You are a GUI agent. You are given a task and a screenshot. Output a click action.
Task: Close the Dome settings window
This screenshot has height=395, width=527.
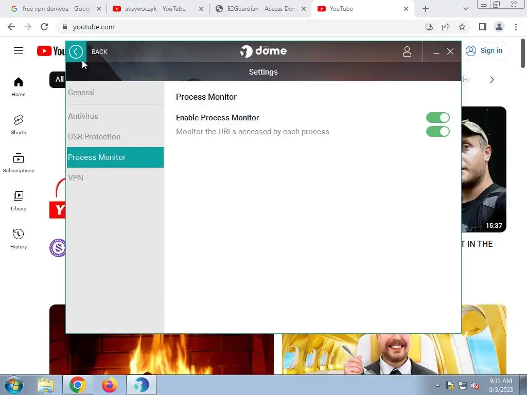(x=450, y=51)
